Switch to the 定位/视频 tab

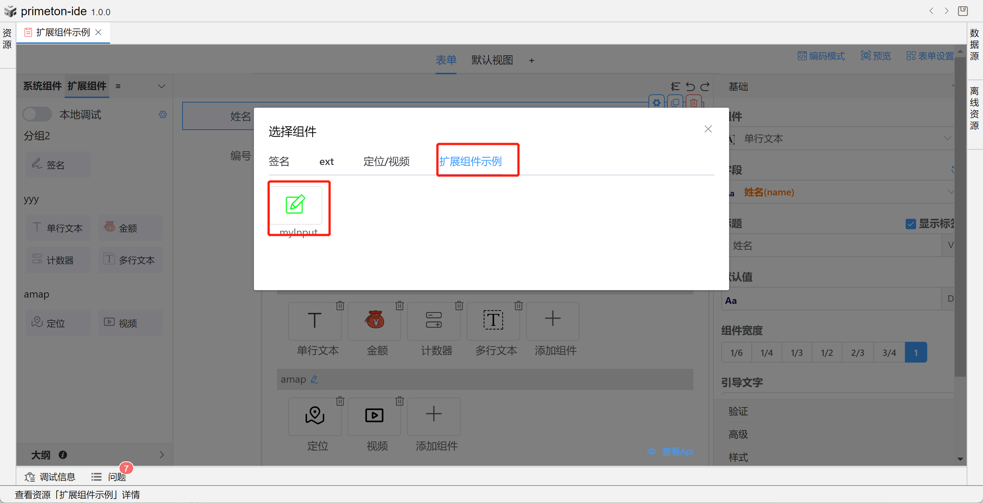(x=386, y=162)
